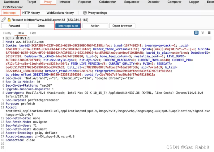Open the WebSockets history sub-tab

click(60, 13)
